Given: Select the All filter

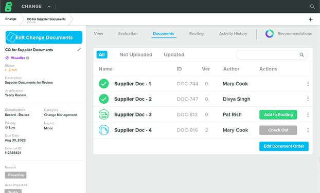Looking at the screenshot, I should pos(102,54).
